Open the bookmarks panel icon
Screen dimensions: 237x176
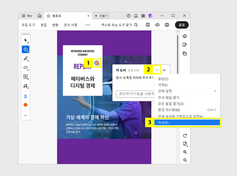(185, 45)
